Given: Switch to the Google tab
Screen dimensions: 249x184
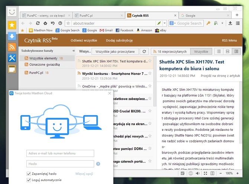Looking at the screenshot, I should tap(205, 16).
